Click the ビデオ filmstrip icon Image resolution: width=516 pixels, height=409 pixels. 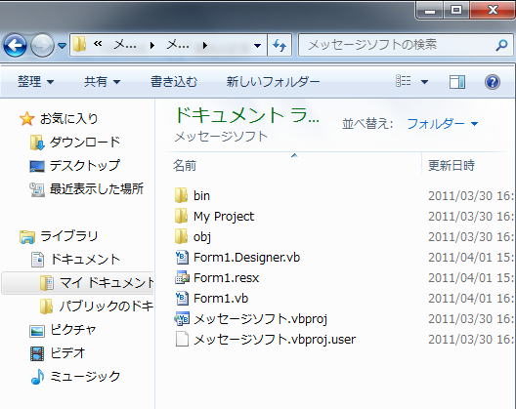[37, 353]
